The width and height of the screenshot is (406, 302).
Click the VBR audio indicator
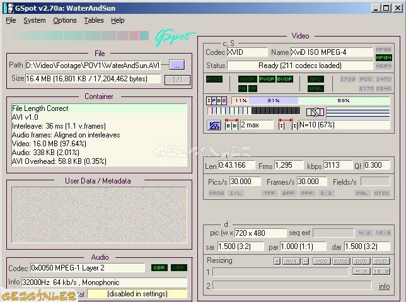pyautogui.click(x=179, y=267)
